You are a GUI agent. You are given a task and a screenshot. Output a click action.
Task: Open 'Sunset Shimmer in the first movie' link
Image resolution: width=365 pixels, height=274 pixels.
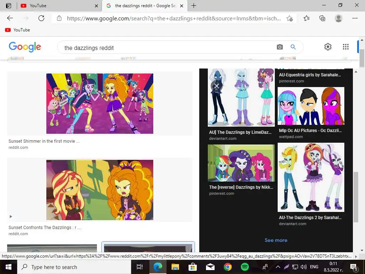[x=44, y=141]
